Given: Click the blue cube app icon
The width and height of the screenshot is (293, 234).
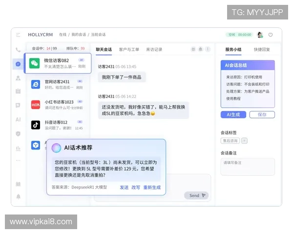Looking at the screenshot, I should click(36, 145).
